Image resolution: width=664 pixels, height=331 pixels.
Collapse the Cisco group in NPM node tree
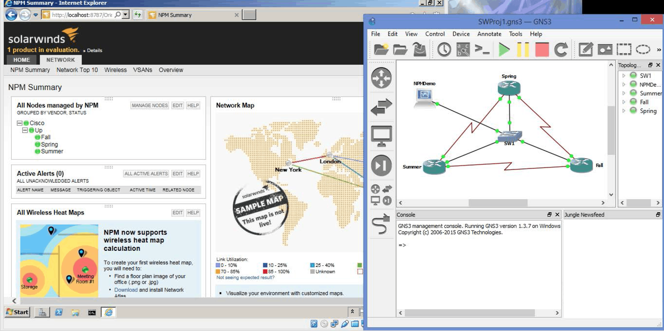tap(20, 123)
